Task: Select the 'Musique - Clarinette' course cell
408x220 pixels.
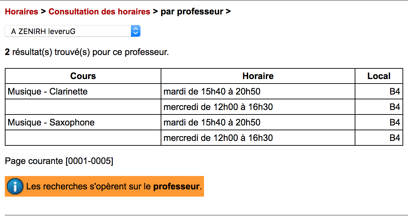Action: tap(48, 91)
